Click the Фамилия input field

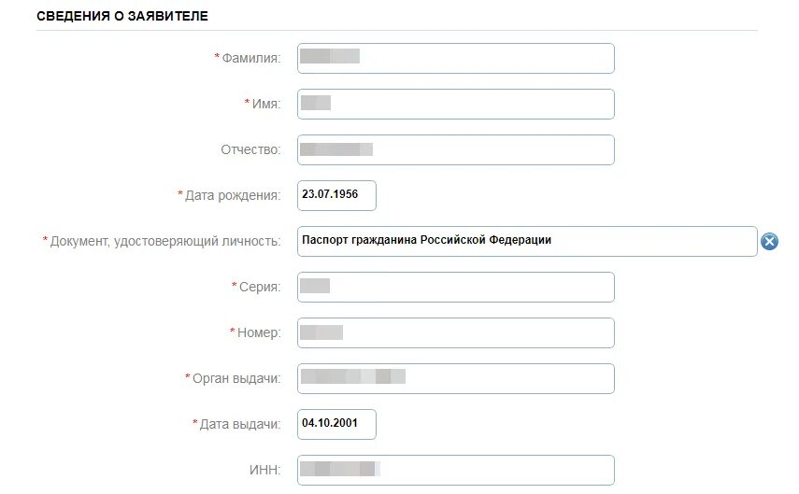tap(455, 58)
